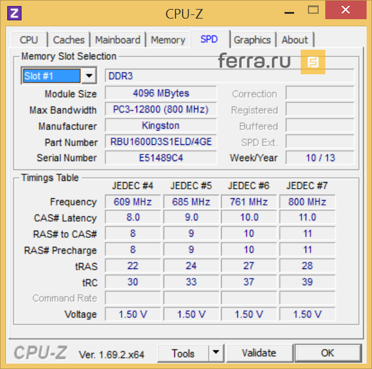Click the Part Number field RBU1600D3S1ELD/4GE
This screenshot has height=369, width=372.
[x=161, y=142]
